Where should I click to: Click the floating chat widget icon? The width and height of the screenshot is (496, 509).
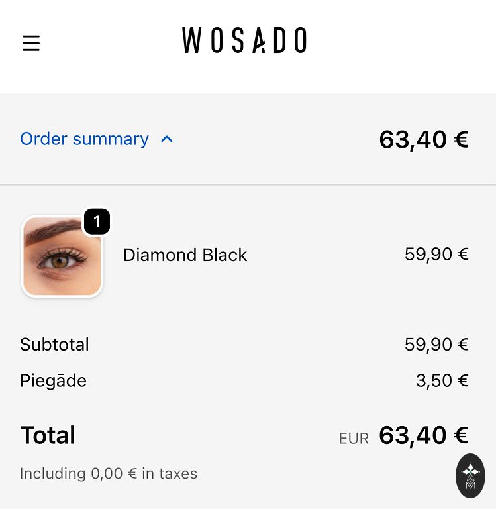point(470,475)
